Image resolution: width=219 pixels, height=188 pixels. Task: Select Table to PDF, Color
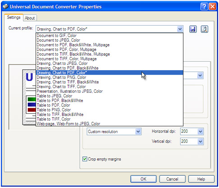tap(109, 105)
